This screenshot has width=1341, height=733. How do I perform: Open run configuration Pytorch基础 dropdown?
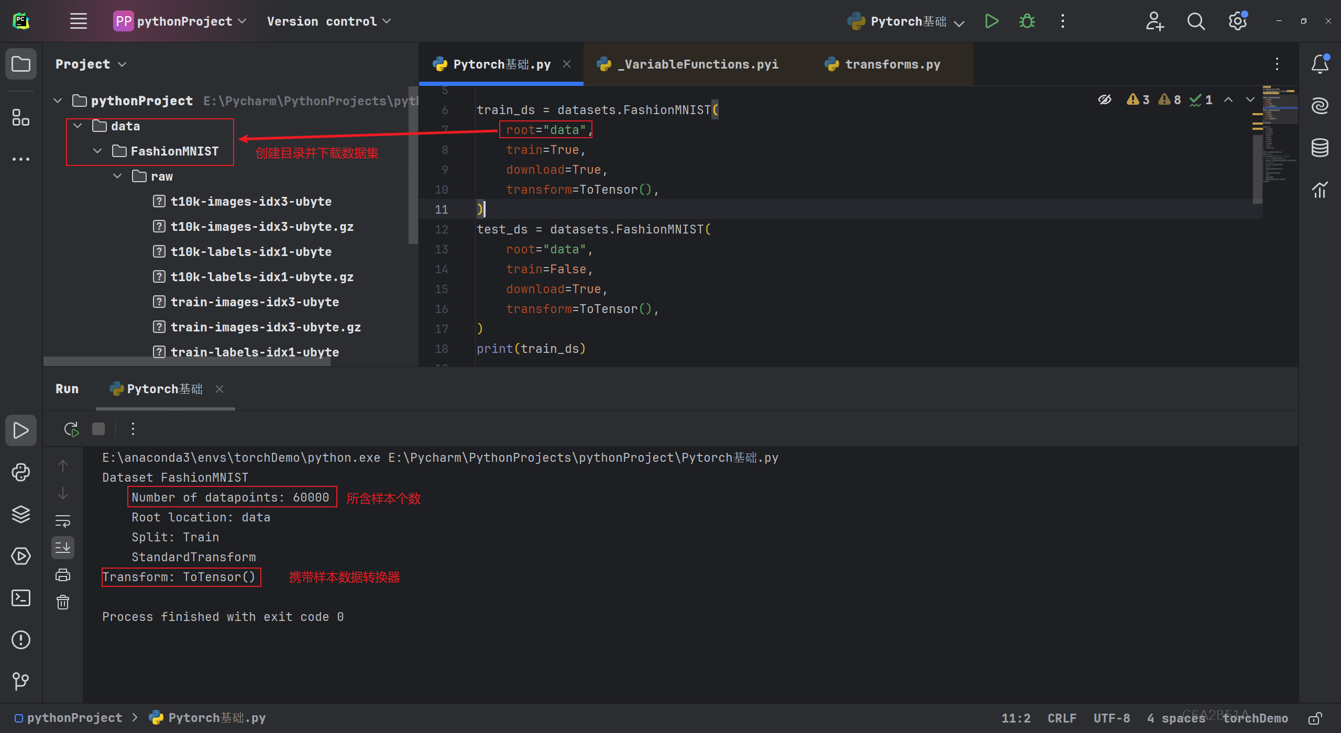[906, 21]
